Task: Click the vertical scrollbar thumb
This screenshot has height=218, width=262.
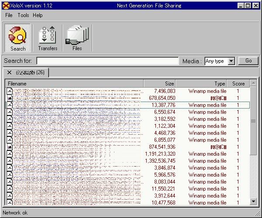Action: [x=253, y=121]
